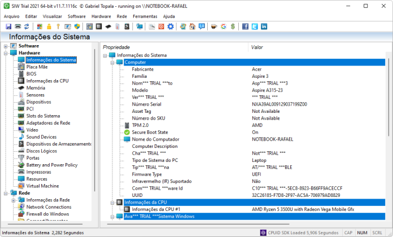Click the Print icon in toolbar
393x237 pixels.
pos(18,27)
